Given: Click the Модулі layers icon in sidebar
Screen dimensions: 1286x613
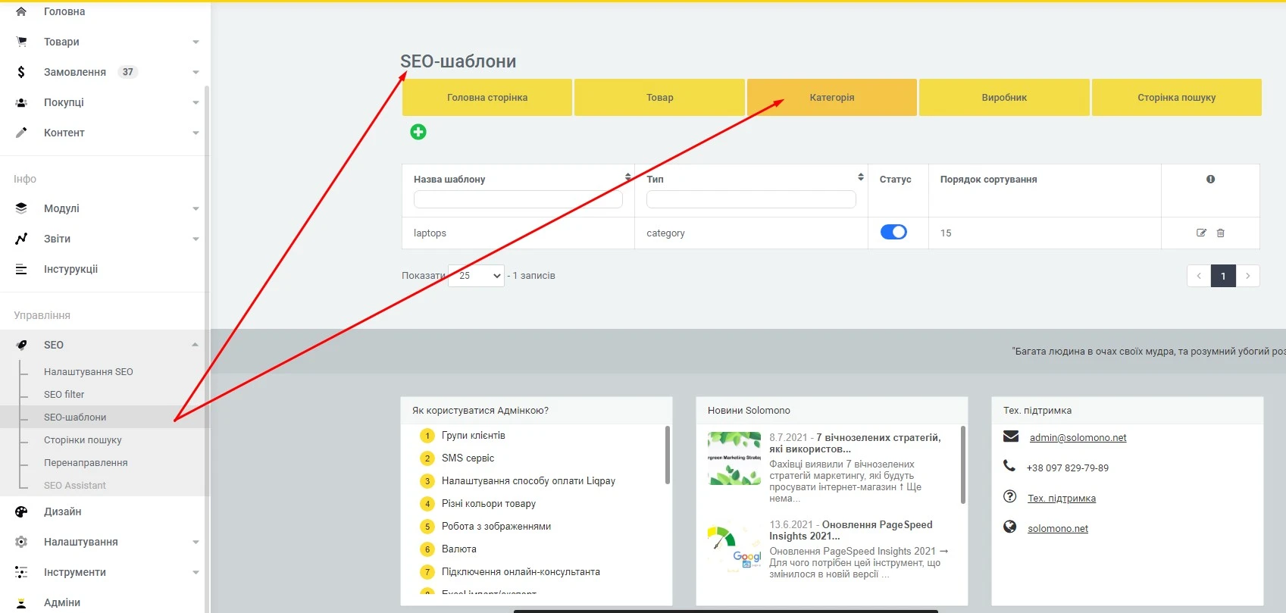Looking at the screenshot, I should point(21,208).
